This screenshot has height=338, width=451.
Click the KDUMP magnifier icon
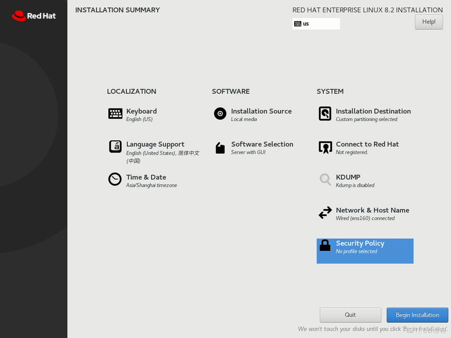325,179
